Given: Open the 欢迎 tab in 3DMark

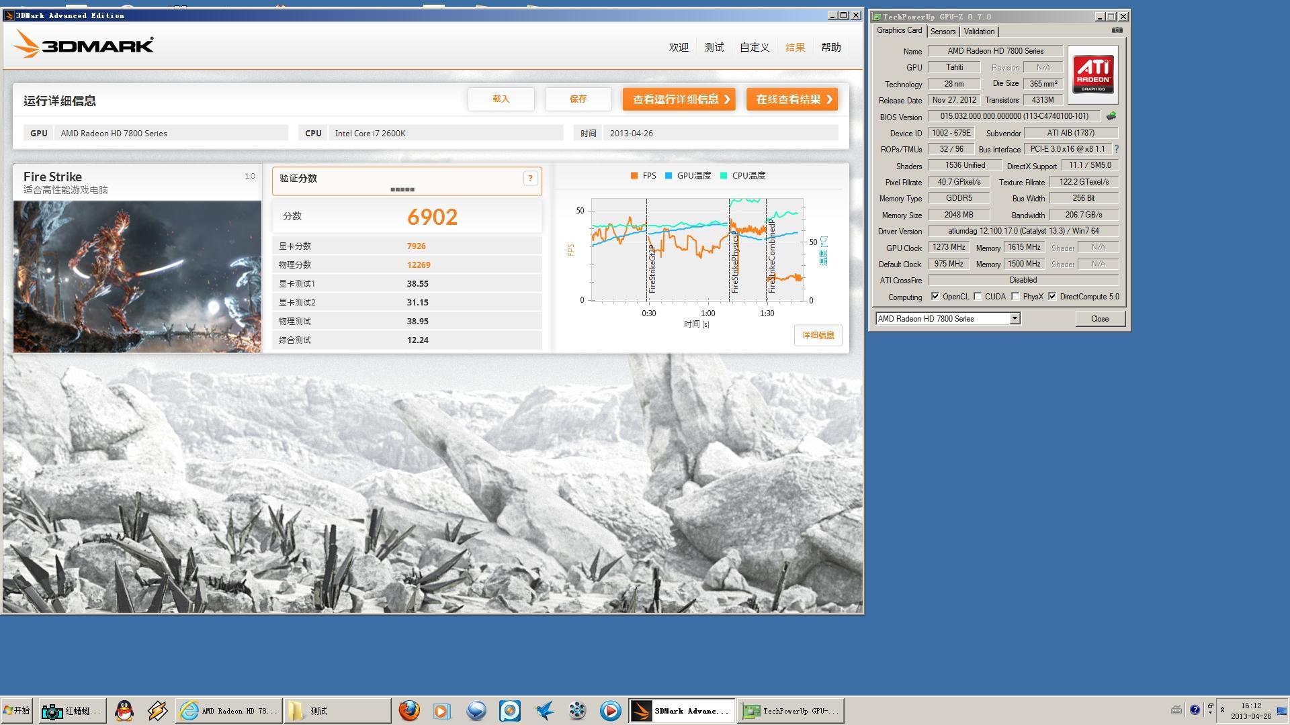Looking at the screenshot, I should pyautogui.click(x=679, y=47).
